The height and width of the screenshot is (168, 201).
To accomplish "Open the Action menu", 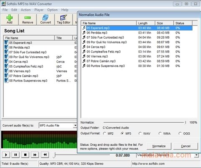I will click(x=26, y=10).
